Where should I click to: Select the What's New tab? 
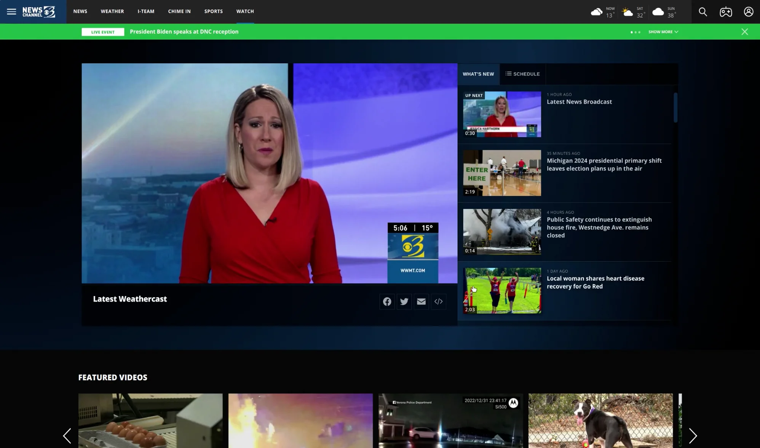[x=478, y=74]
